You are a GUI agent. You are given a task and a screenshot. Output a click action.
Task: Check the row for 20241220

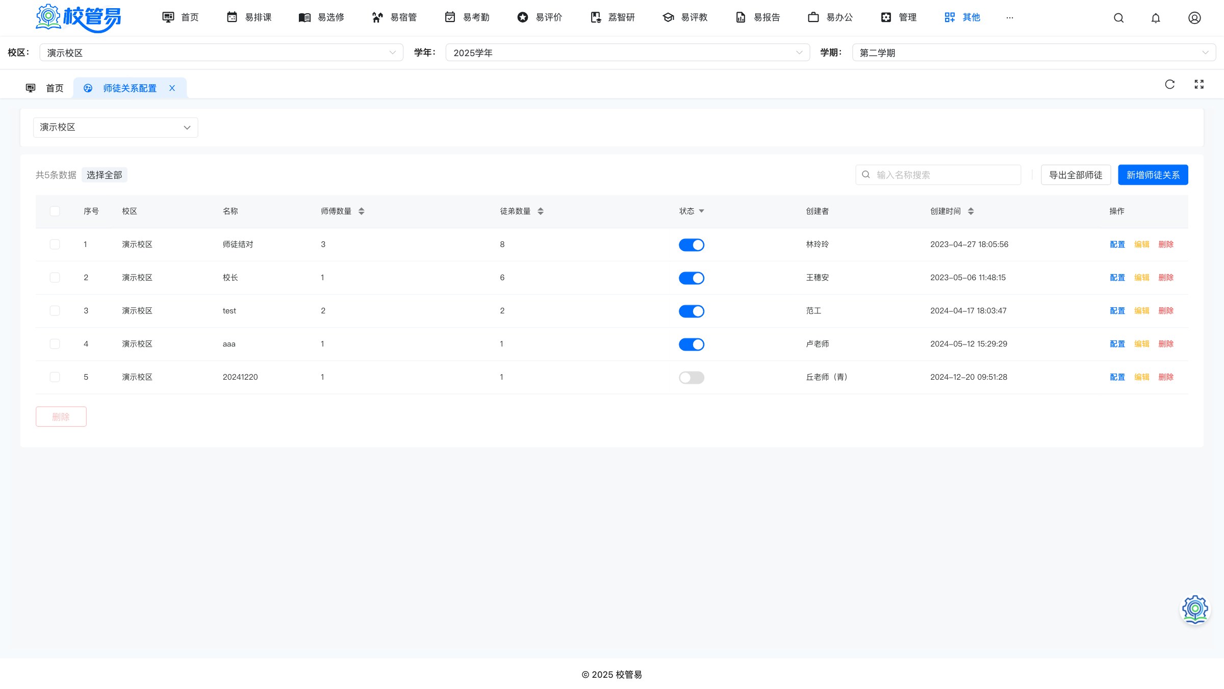point(55,377)
